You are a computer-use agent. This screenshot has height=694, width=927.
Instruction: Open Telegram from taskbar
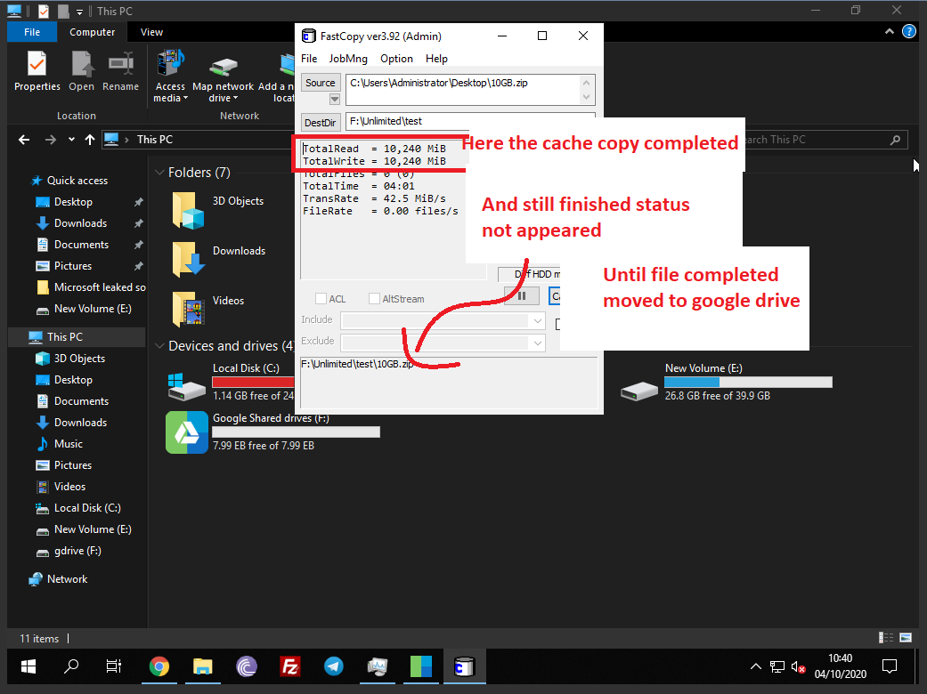tap(334, 666)
